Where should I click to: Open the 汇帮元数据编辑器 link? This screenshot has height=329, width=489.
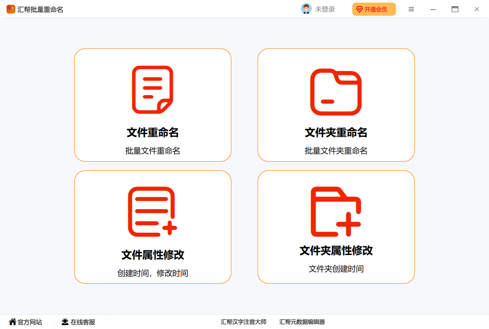click(x=302, y=322)
